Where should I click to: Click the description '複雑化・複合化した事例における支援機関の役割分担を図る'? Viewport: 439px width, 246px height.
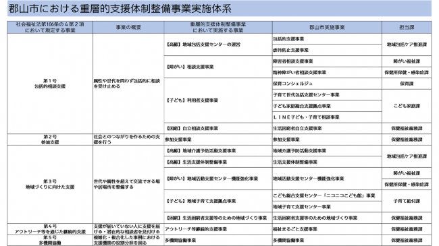pos(127,240)
